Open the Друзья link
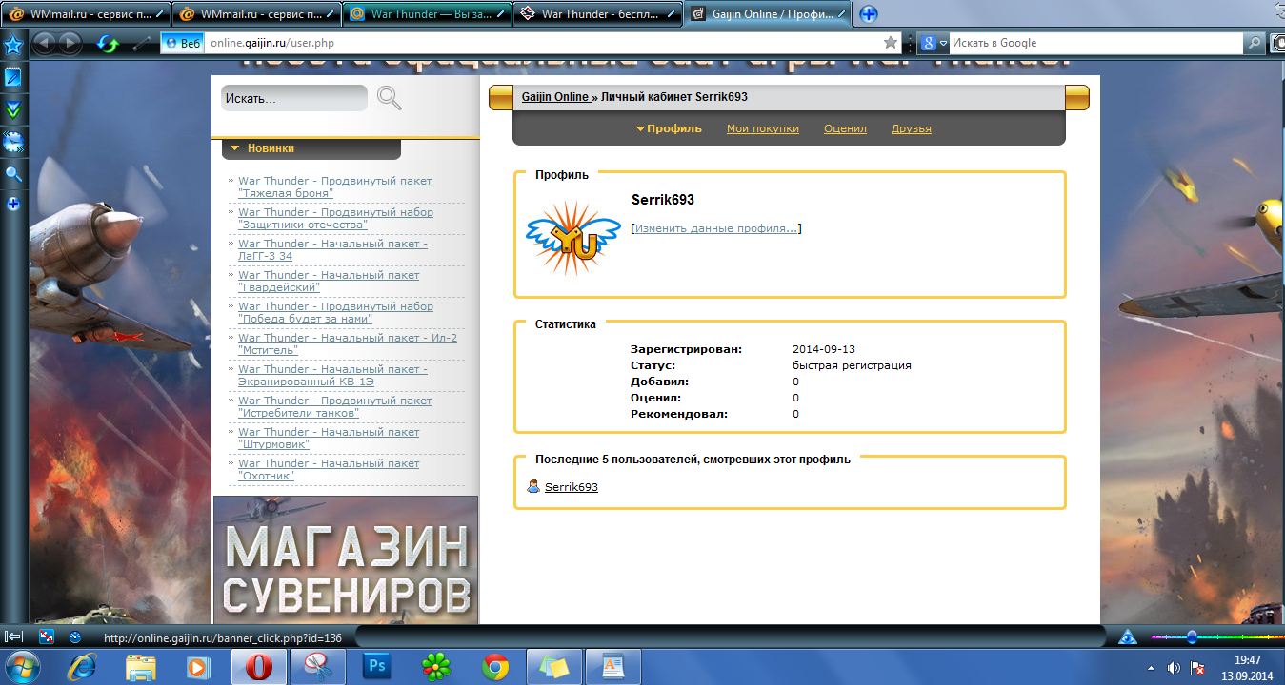 tap(912, 128)
